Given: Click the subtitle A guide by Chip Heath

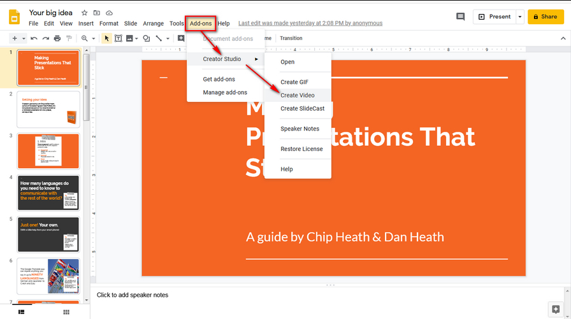Looking at the screenshot, I should click(x=345, y=237).
